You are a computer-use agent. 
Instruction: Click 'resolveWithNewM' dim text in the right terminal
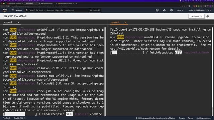[196, 53]
